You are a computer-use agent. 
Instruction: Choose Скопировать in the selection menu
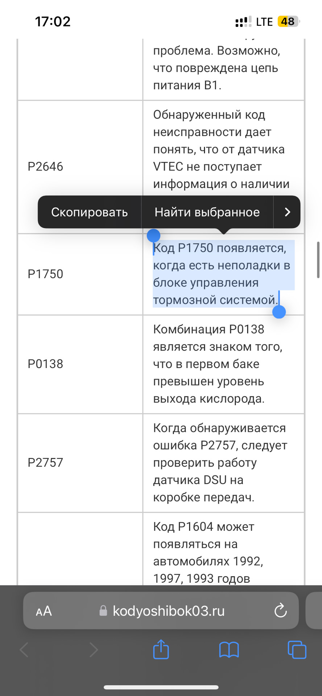(x=89, y=212)
